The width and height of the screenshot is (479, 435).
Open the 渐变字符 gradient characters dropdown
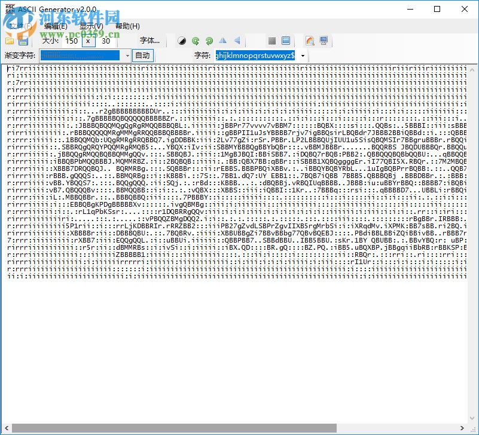(x=127, y=55)
